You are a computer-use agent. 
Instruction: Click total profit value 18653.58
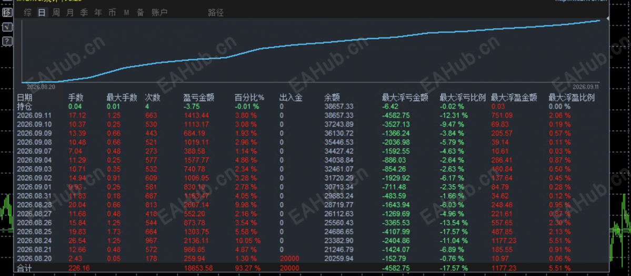coord(197,268)
